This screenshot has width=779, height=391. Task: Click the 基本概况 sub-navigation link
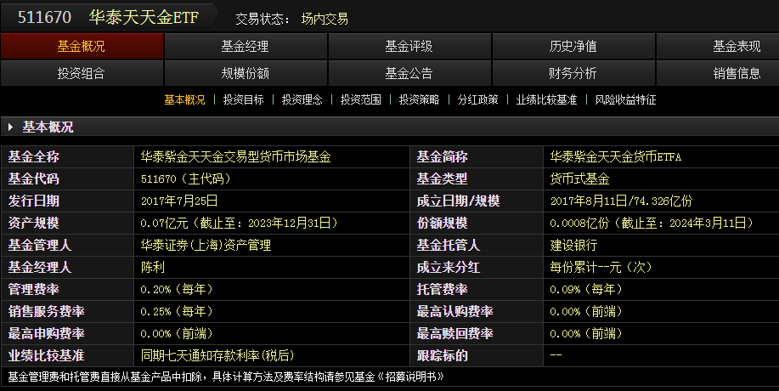(x=184, y=100)
